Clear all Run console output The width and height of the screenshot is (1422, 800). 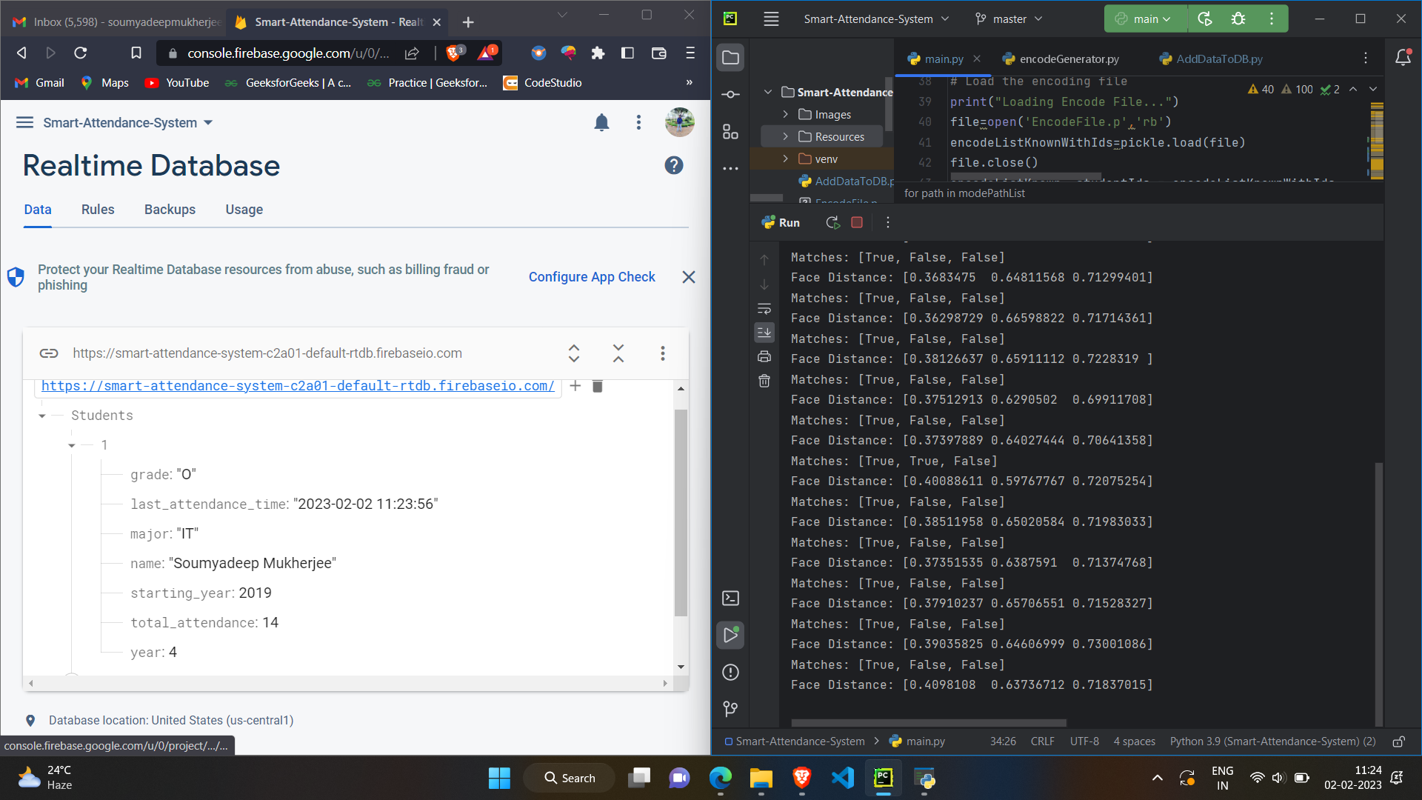764,381
